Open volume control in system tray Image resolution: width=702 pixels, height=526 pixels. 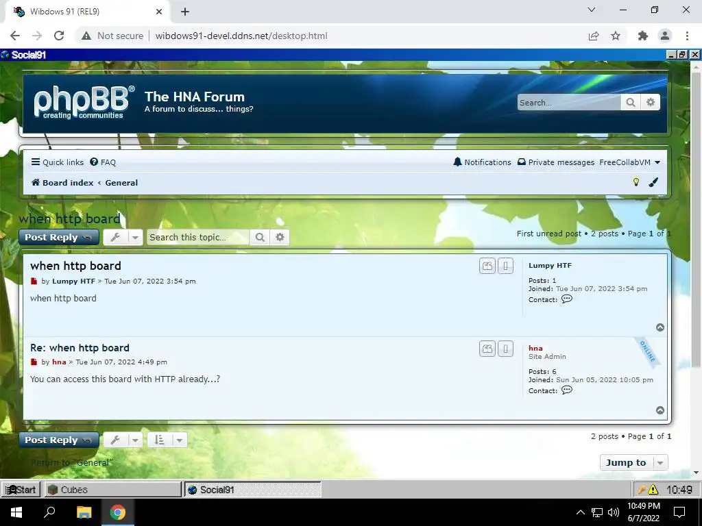(x=614, y=512)
